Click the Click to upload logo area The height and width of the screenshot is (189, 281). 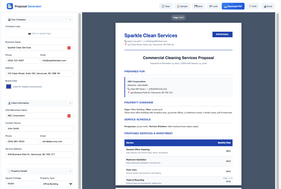point(39,33)
